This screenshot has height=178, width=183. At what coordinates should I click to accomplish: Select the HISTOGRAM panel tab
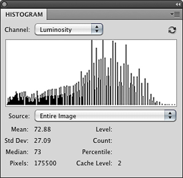click(x=24, y=15)
